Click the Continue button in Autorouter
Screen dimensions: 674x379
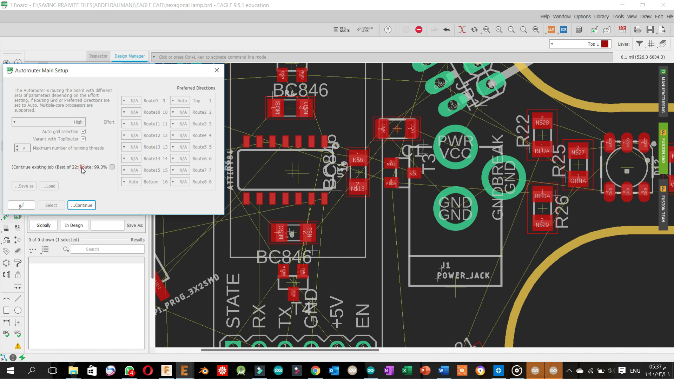click(81, 205)
